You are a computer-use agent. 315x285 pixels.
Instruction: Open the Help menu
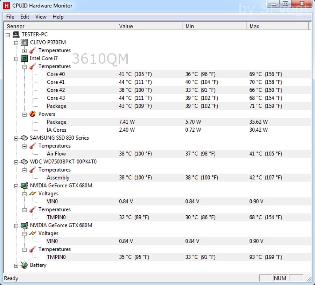58,17
